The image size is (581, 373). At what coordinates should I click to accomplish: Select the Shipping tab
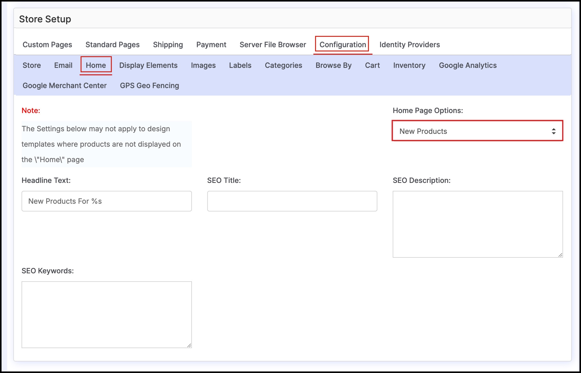pos(168,45)
